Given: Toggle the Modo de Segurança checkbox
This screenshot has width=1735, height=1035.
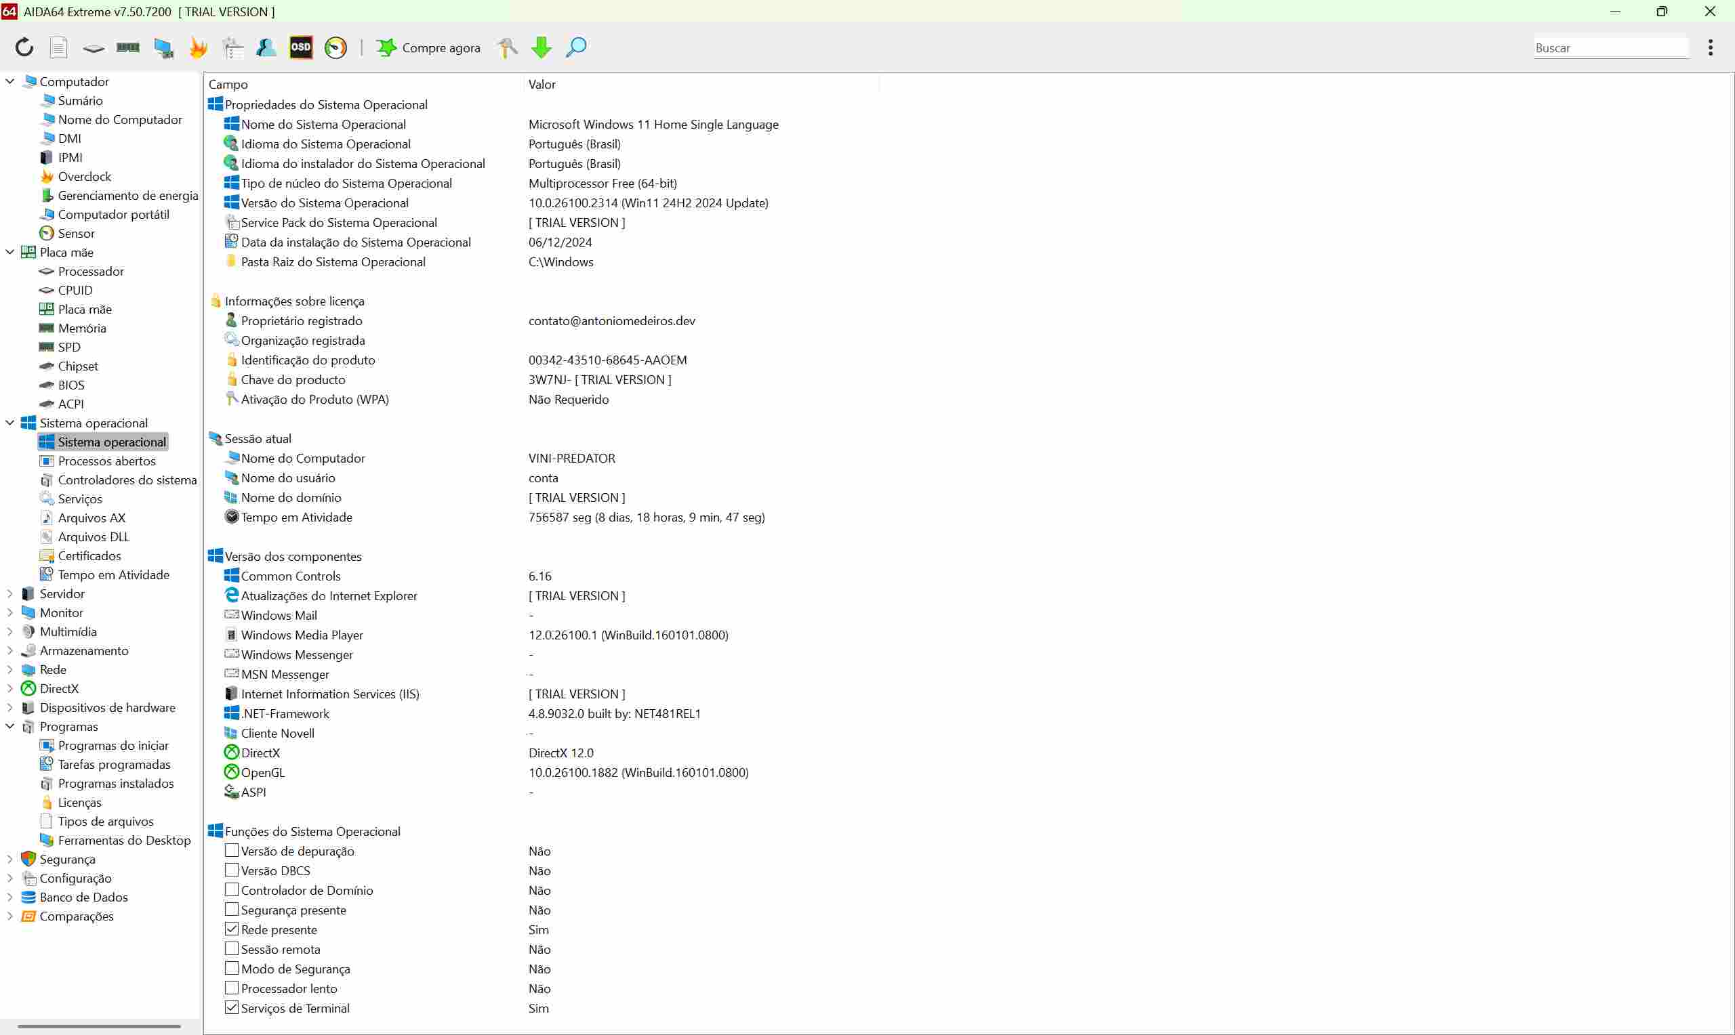Looking at the screenshot, I should click(232, 968).
